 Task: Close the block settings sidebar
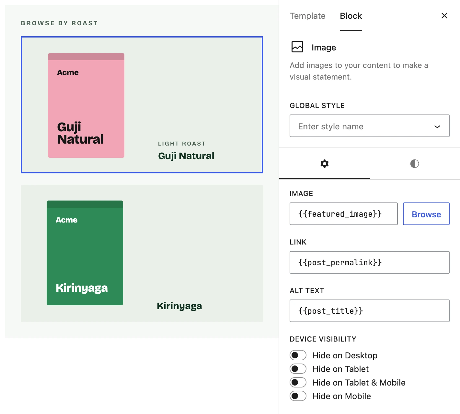[444, 16]
